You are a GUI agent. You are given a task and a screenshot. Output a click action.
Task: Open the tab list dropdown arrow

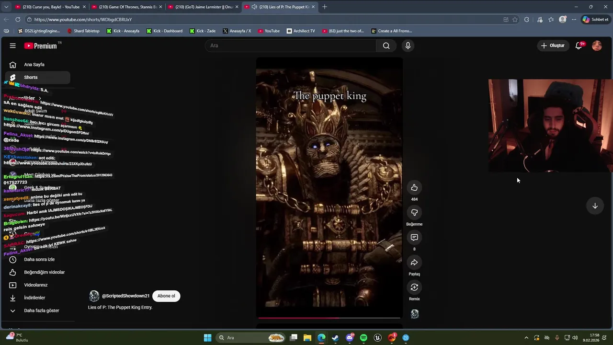click(6, 7)
